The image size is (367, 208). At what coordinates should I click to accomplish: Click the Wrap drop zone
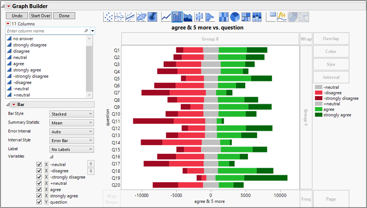(x=306, y=39)
